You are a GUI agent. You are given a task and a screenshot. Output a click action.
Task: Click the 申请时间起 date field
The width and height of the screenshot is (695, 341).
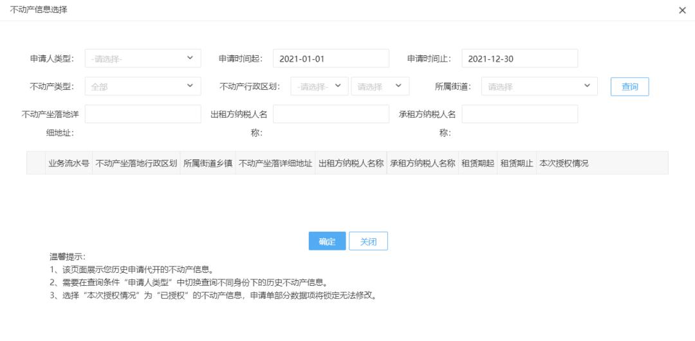(x=331, y=58)
